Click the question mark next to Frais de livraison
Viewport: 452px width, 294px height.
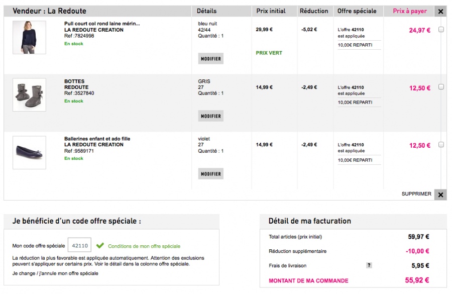[369, 265]
